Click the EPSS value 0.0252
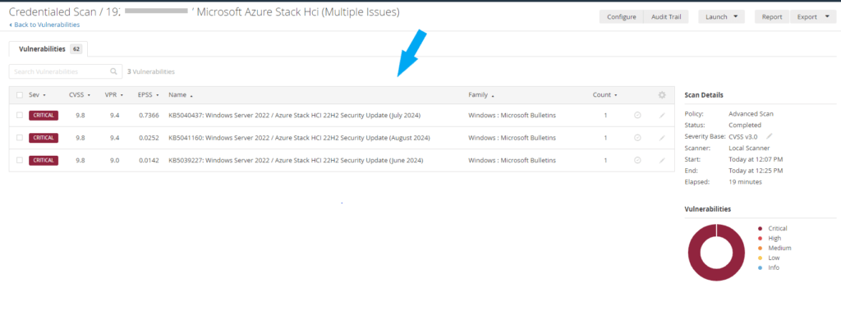Viewport: 841px width, 329px height. [x=148, y=138]
